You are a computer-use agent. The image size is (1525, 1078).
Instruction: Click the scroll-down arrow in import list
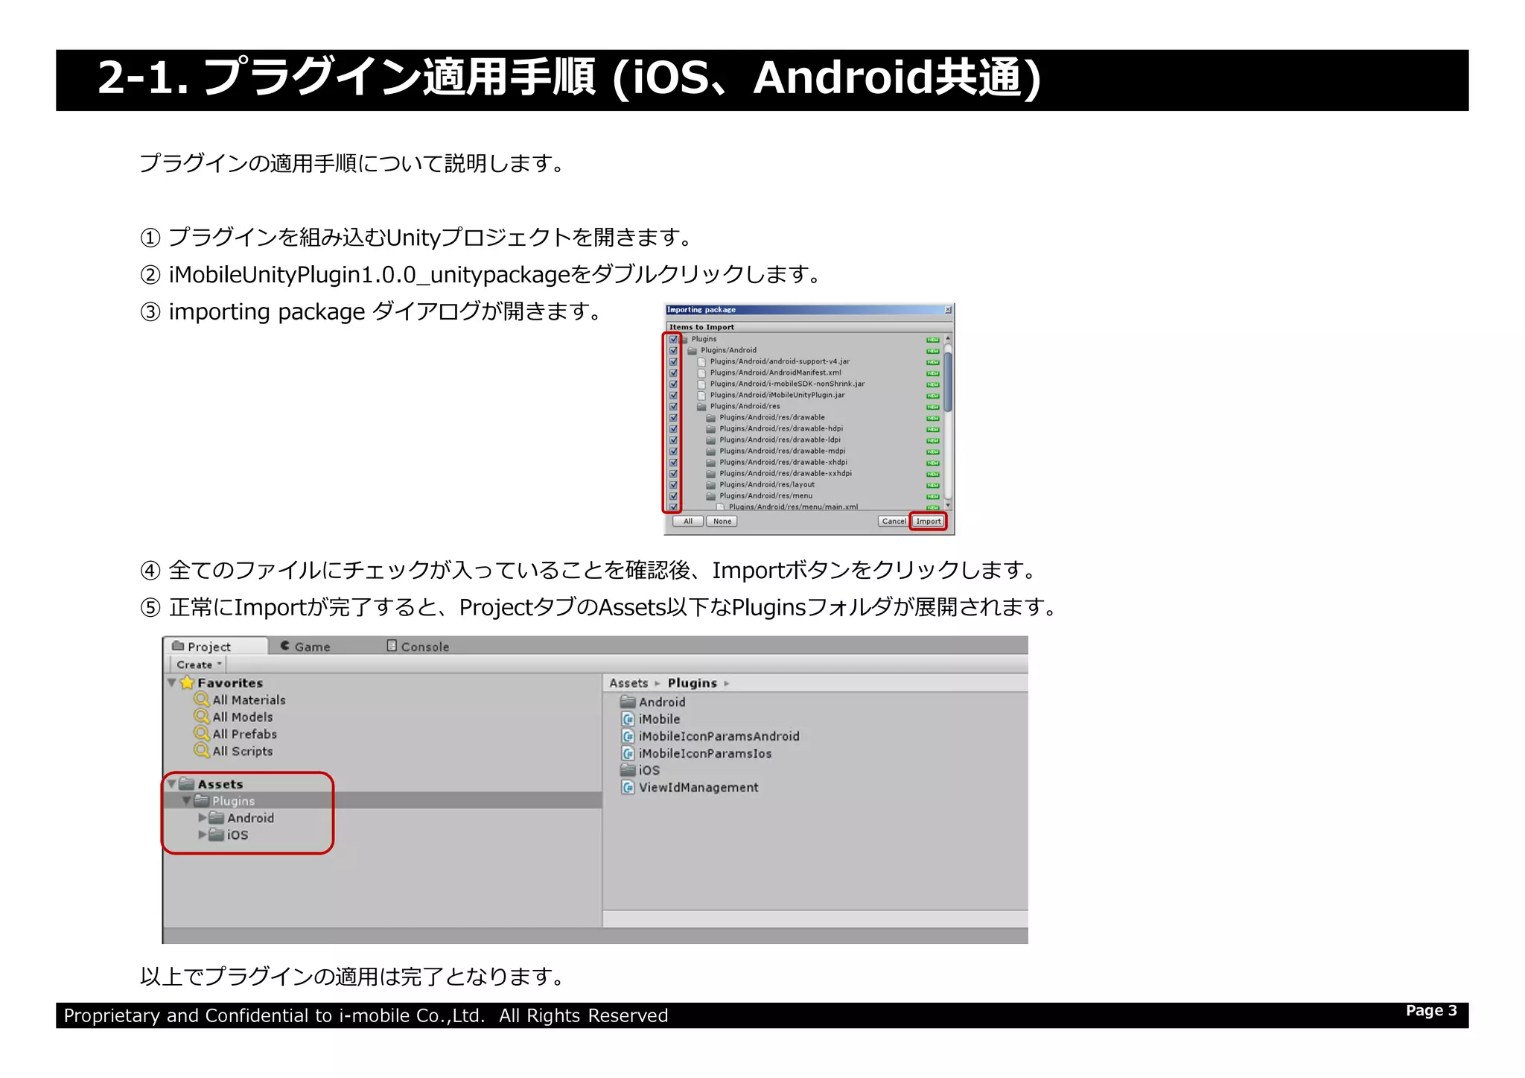(948, 506)
